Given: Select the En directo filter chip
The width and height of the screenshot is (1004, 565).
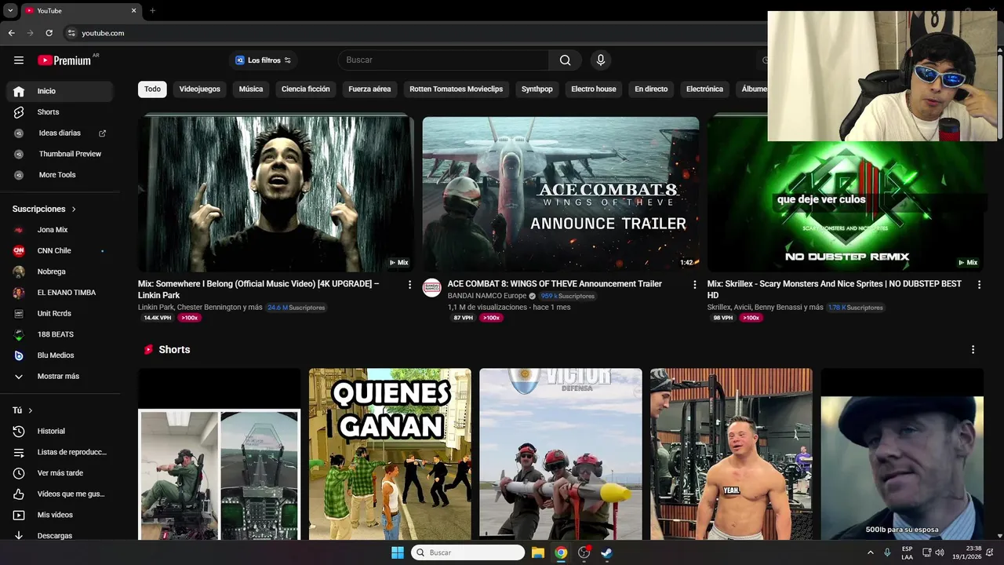Looking at the screenshot, I should tap(651, 89).
